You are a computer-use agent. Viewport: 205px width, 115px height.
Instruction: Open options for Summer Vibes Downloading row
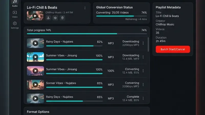143,57
